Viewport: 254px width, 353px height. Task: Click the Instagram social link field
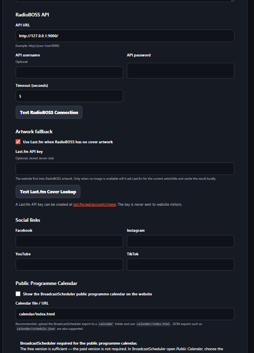pyautogui.click(x=180, y=241)
